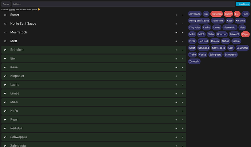Select the Advocado tag
This screenshot has width=251, height=147.
[195, 14]
